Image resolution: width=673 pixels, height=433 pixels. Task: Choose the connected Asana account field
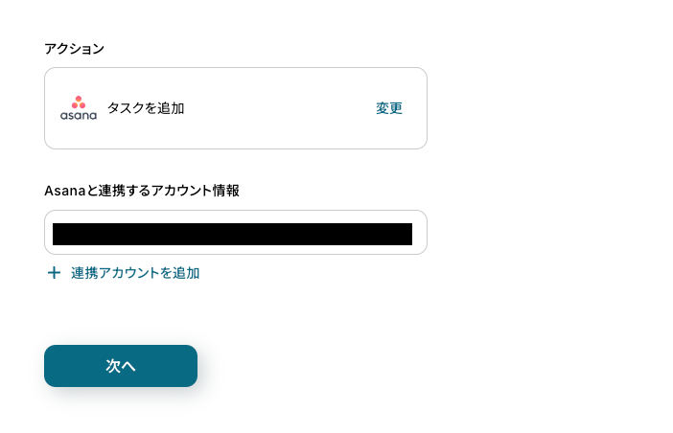point(235,233)
